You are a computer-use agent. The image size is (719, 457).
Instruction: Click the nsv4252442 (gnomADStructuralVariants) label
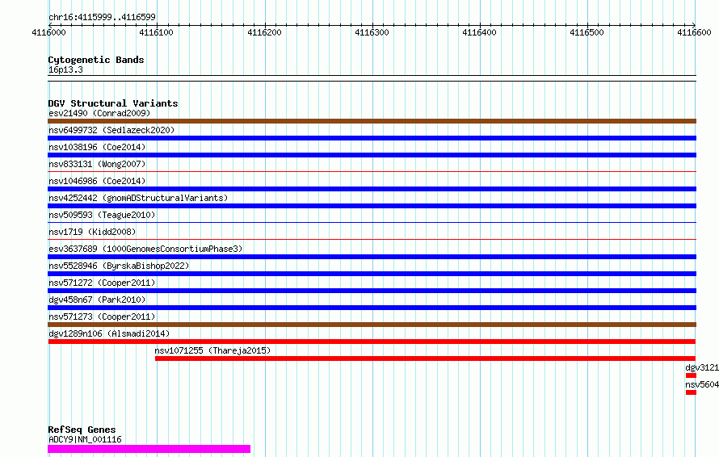(138, 198)
